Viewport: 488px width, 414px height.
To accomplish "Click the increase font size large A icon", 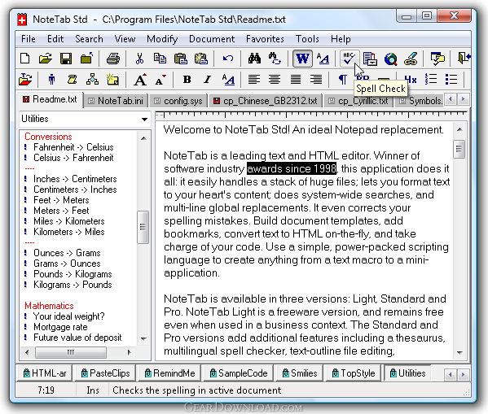I will 140,80.
